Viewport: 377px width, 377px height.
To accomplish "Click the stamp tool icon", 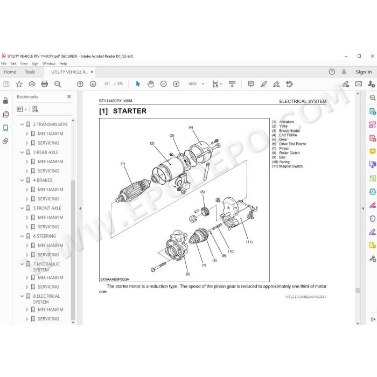I will 290,84.
